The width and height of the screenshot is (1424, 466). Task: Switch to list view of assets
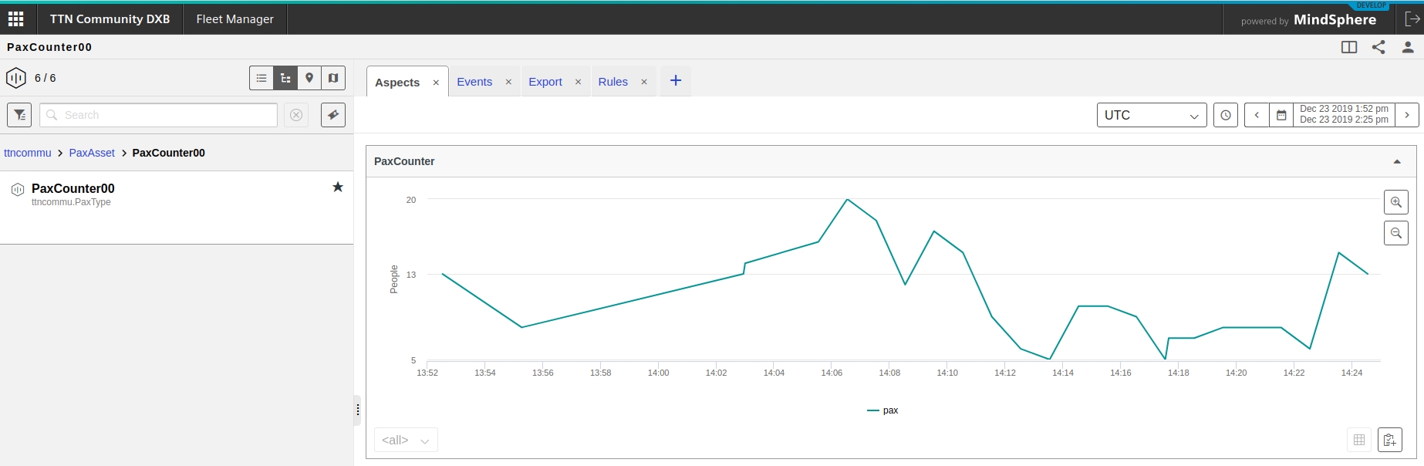pyautogui.click(x=262, y=78)
